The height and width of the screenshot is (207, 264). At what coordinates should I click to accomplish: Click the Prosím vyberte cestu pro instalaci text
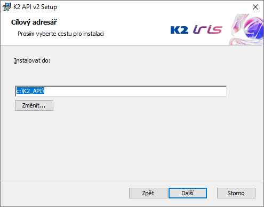[61, 34]
